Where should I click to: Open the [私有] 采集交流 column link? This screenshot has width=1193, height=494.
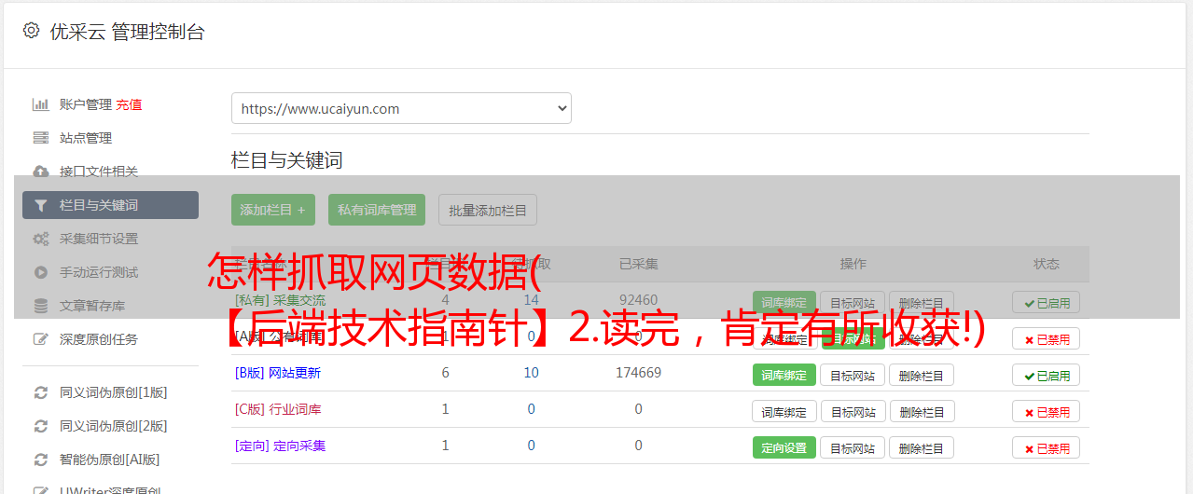(280, 300)
